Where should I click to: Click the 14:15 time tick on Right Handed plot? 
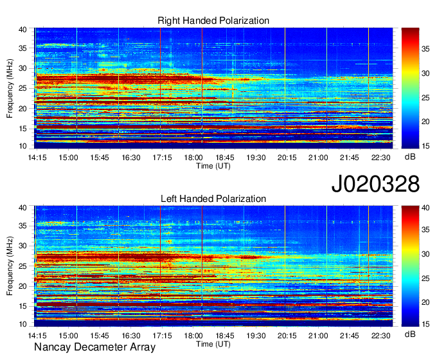37,158
